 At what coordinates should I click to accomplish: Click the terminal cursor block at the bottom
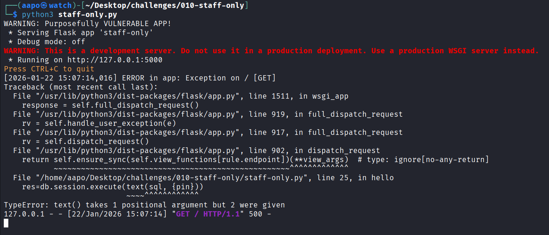[6, 223]
